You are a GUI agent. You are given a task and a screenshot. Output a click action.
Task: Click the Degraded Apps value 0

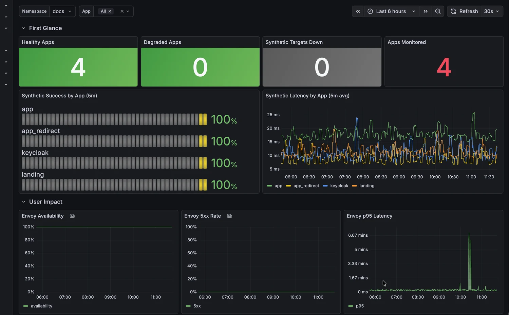coord(200,67)
